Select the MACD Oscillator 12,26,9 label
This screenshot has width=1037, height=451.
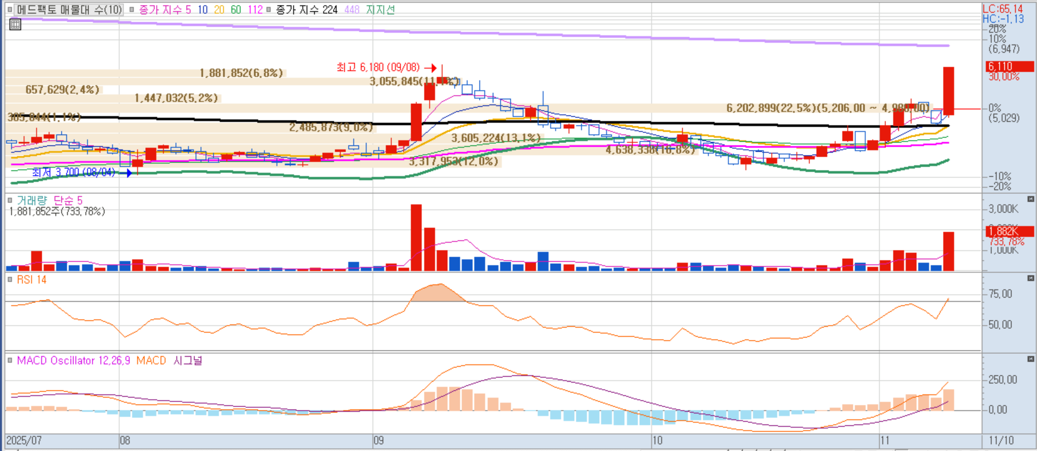click(x=73, y=360)
